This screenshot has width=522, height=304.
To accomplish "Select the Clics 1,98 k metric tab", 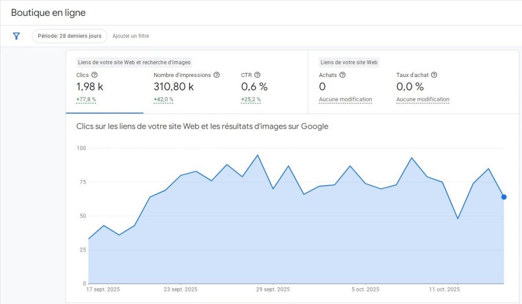I will click(91, 87).
